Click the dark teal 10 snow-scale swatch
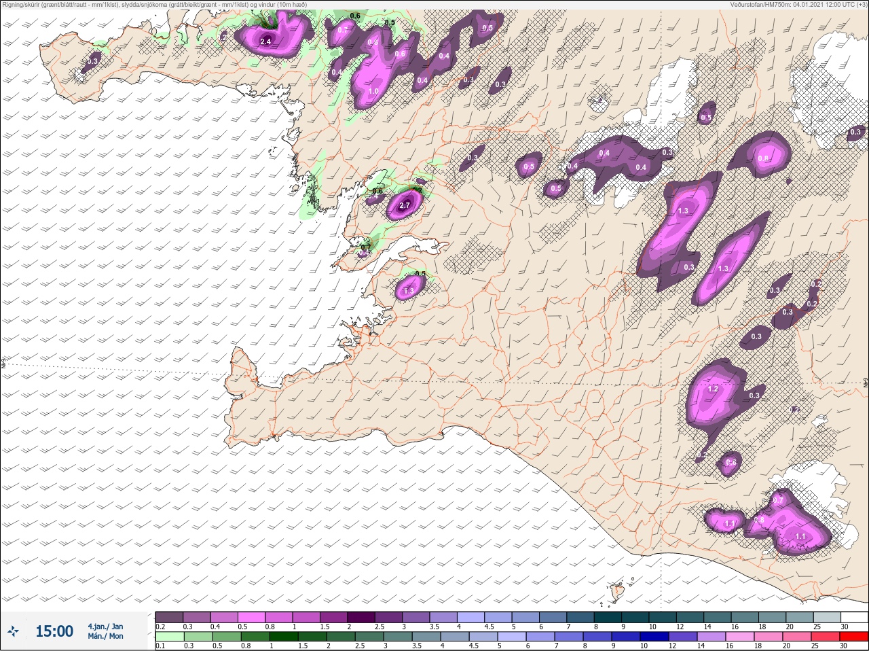The image size is (869, 651). (x=663, y=616)
